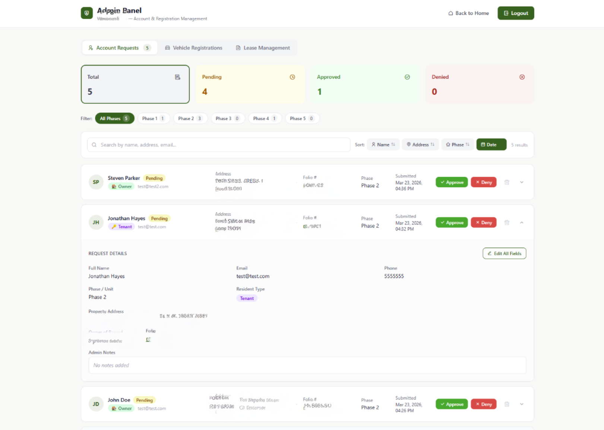The image size is (604, 430).
Task: Approve Jonathan Hayes's account request
Action: (451, 222)
